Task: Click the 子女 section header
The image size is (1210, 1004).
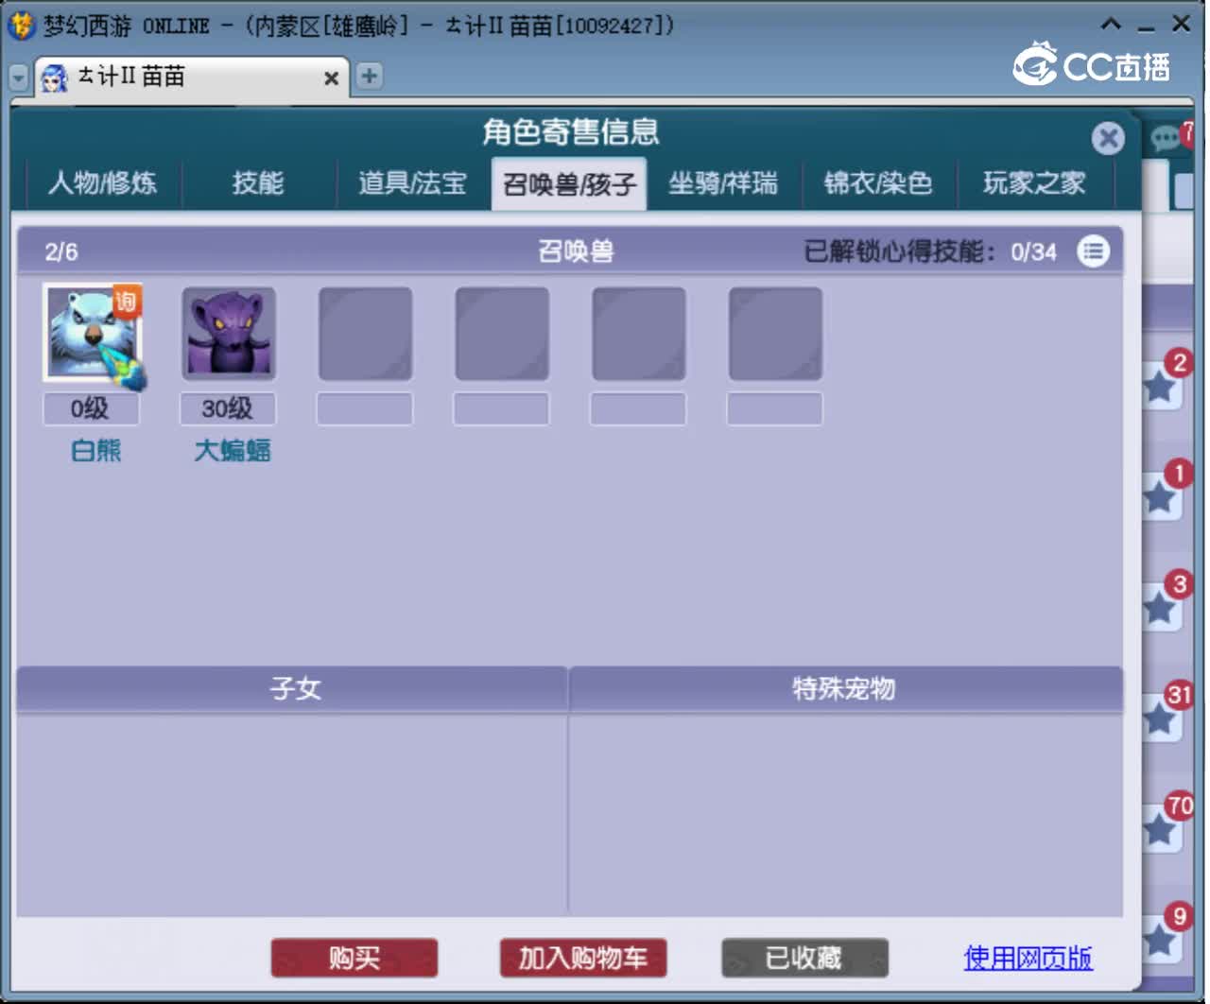Action: click(x=293, y=688)
